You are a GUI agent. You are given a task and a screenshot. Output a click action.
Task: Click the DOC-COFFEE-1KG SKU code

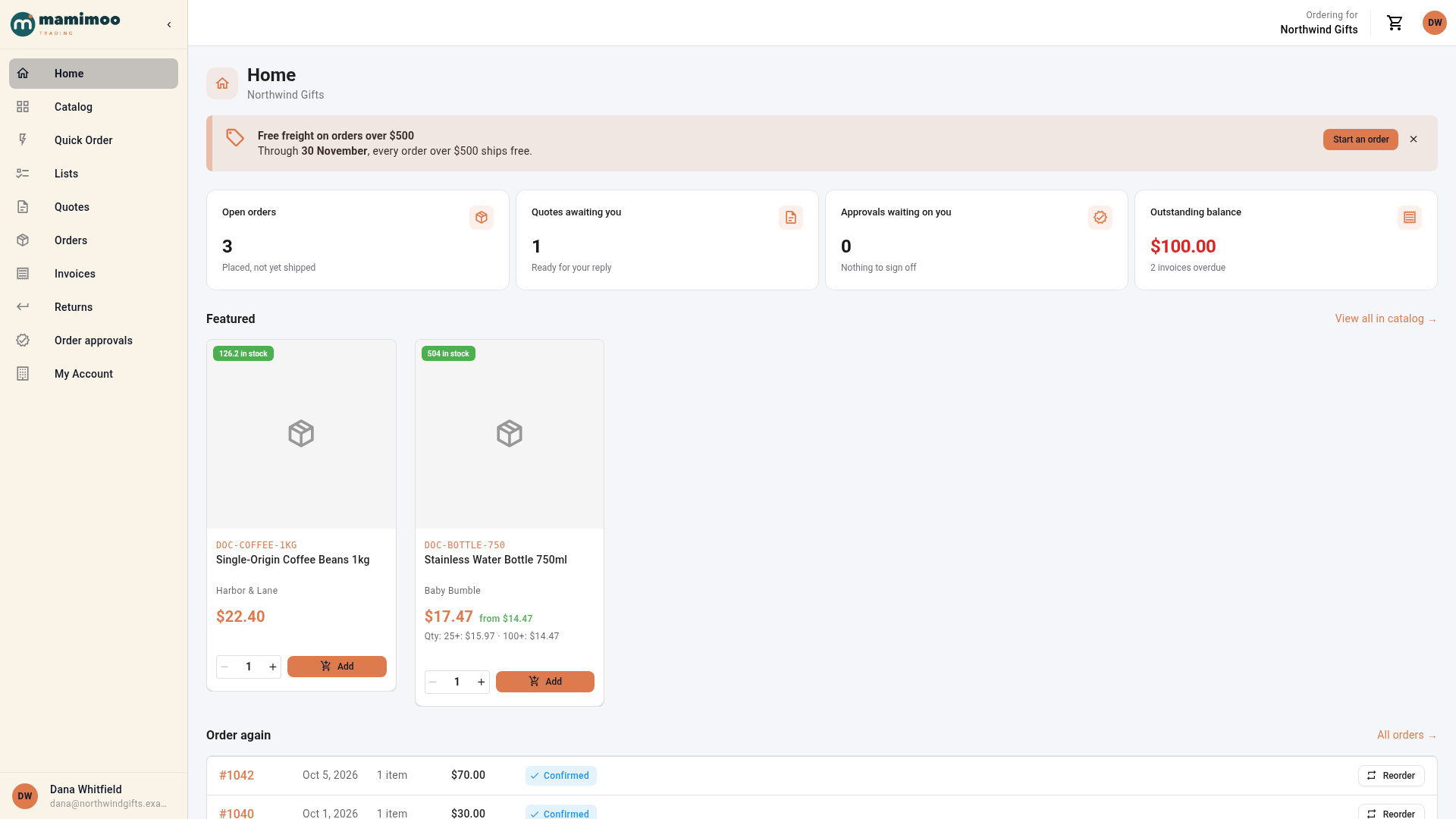click(x=256, y=545)
